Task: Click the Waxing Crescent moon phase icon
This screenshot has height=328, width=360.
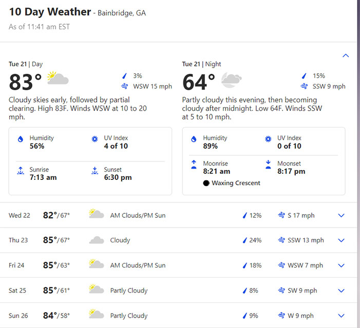Action: tap(206, 183)
